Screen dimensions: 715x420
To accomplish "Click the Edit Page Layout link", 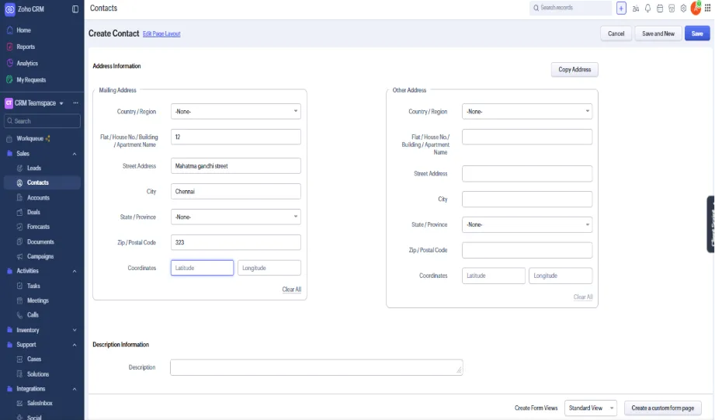I will 161,33.
